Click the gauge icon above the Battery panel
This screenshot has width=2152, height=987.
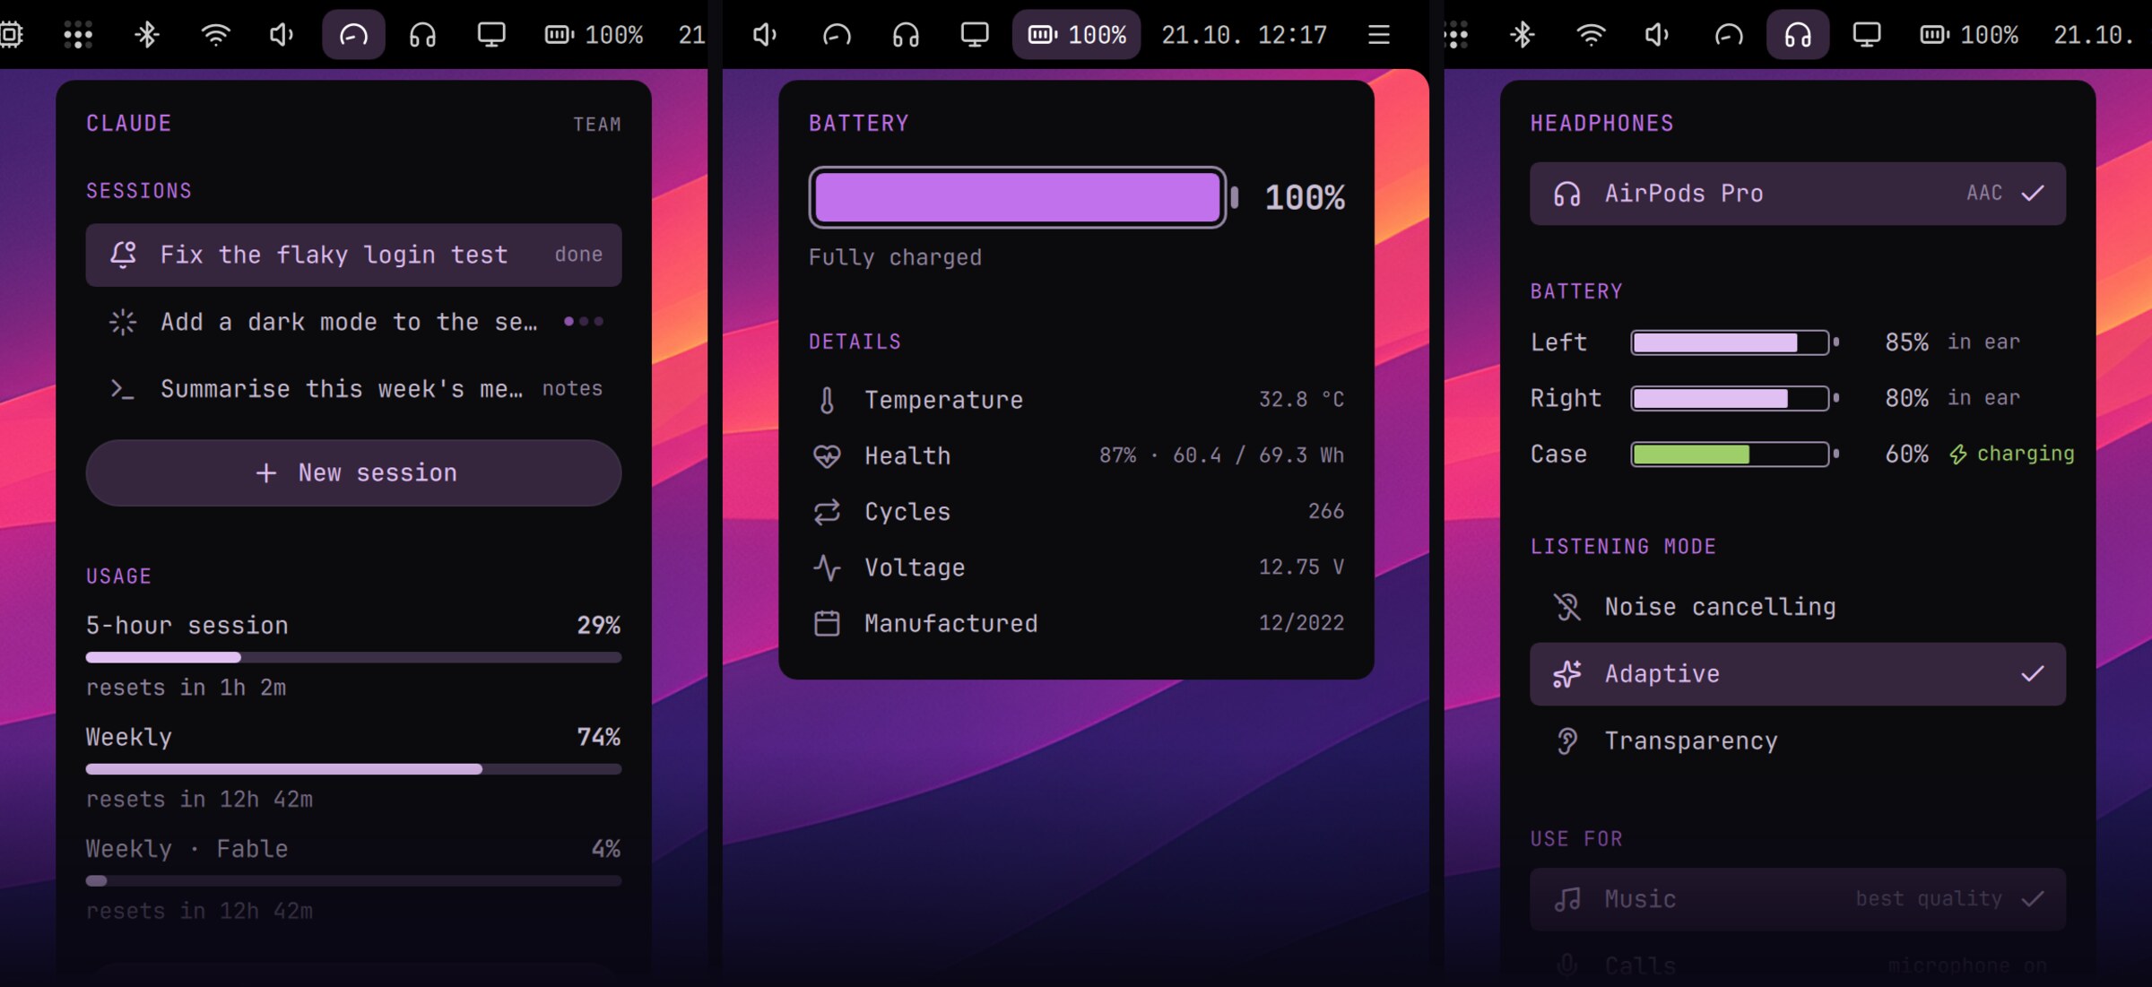point(837,35)
